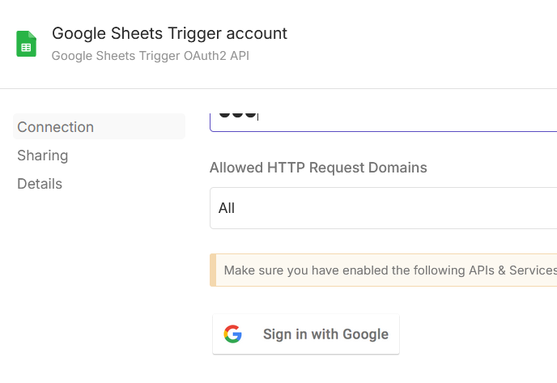The width and height of the screenshot is (557, 383).
Task: Open the Details tab
Action: tap(40, 184)
